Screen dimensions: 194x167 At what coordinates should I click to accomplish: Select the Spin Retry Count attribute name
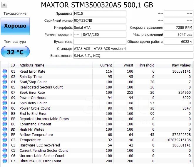tap(33, 103)
